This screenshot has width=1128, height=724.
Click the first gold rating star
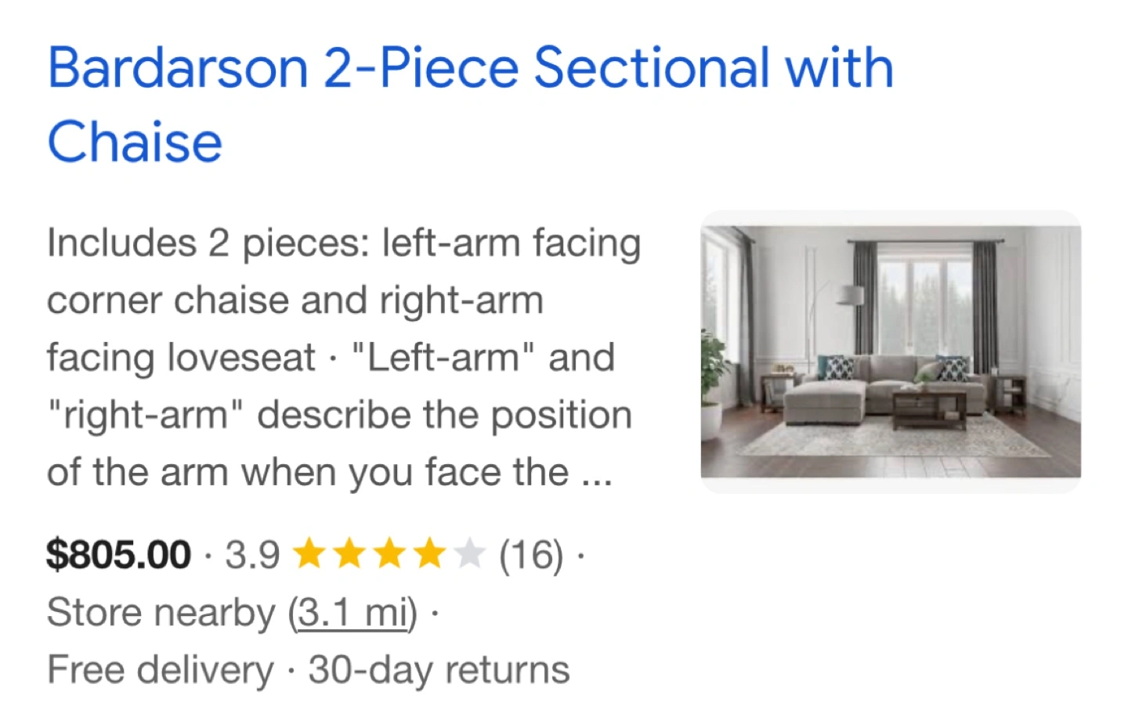click(x=309, y=555)
